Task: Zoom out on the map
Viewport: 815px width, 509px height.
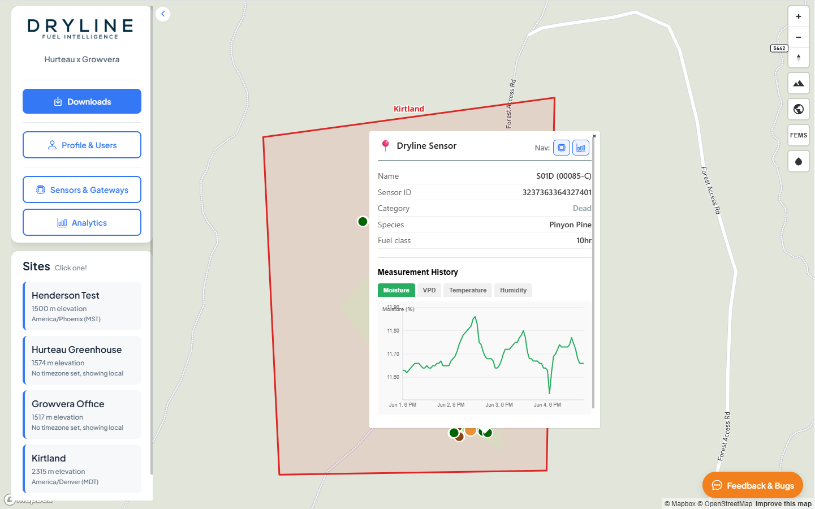Action: pos(799,37)
